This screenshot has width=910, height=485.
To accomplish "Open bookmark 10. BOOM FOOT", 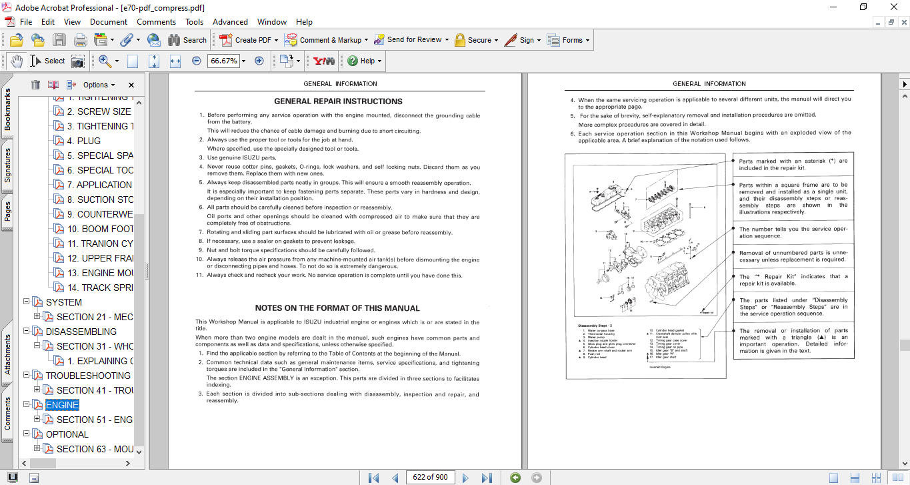I will (x=100, y=229).
